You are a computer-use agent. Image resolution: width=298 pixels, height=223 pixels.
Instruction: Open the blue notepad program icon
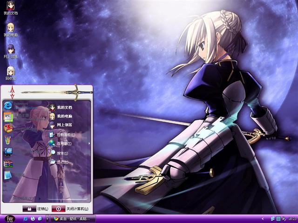[8, 175]
